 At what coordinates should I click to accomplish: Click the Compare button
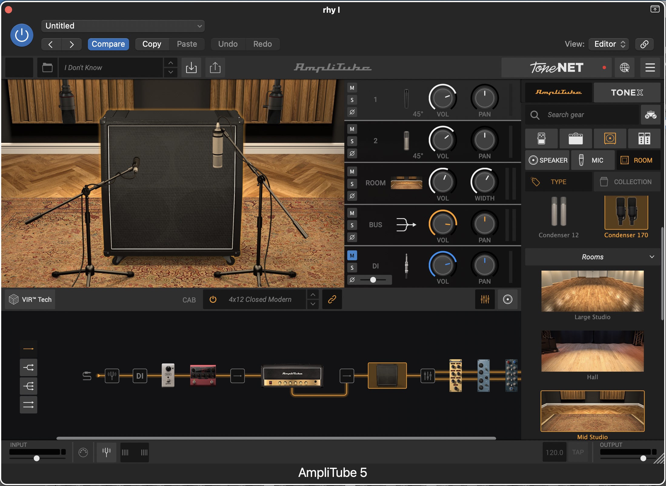point(108,44)
